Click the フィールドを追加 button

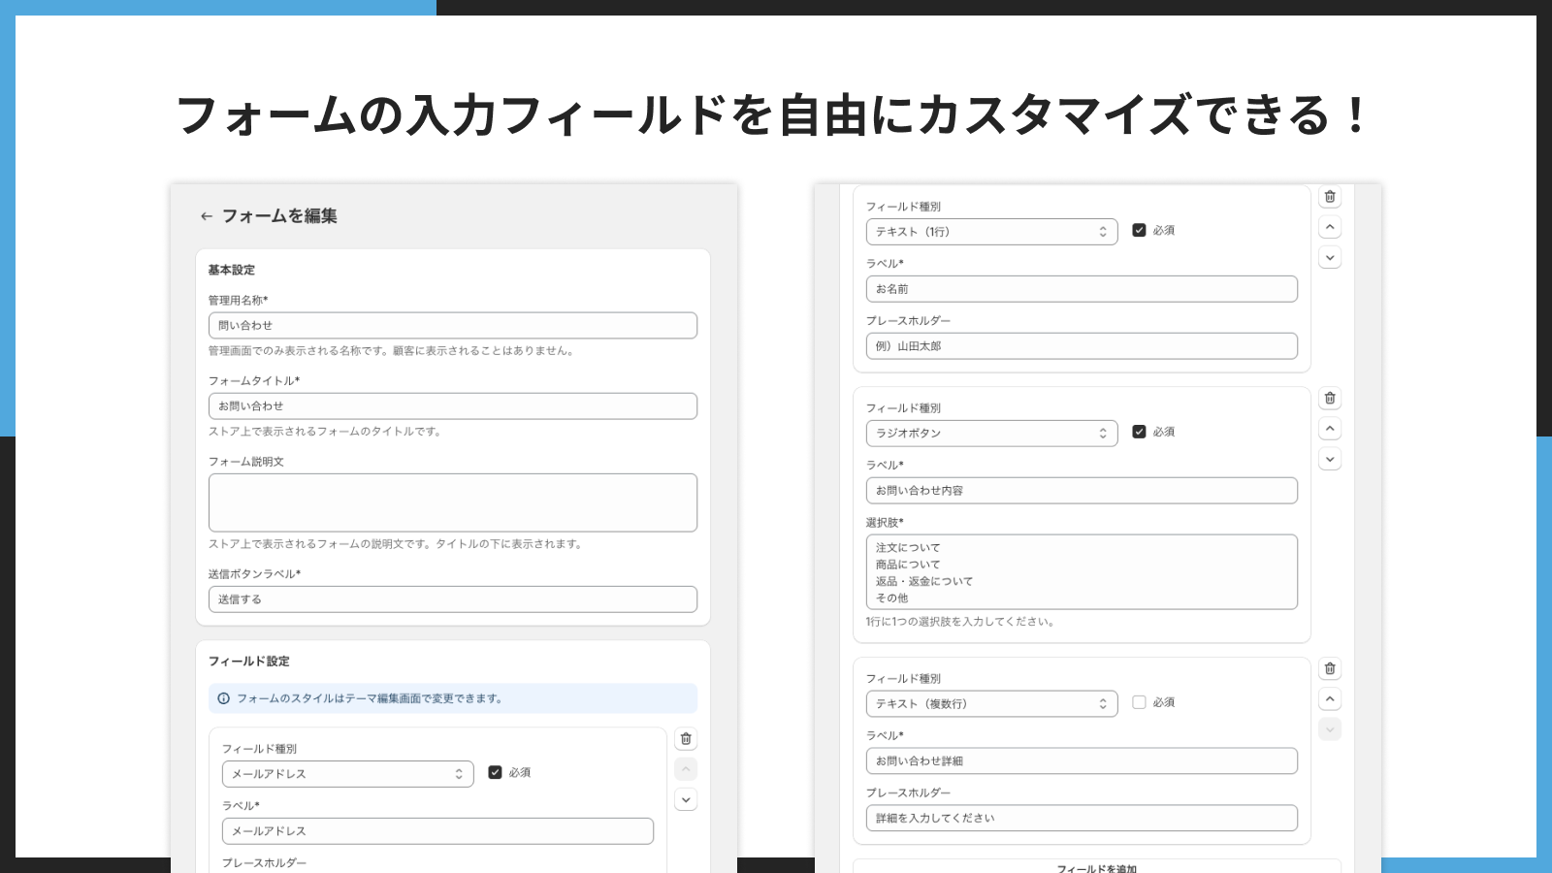(x=1096, y=866)
